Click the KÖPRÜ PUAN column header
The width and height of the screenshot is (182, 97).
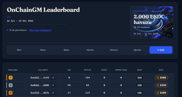click(x=121, y=70)
